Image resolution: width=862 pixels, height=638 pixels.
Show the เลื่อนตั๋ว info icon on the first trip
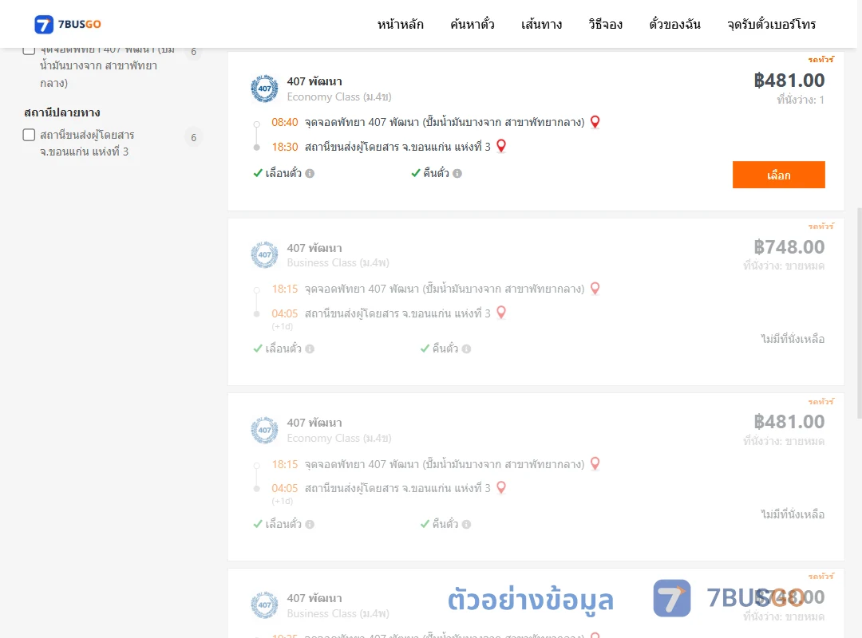click(310, 174)
